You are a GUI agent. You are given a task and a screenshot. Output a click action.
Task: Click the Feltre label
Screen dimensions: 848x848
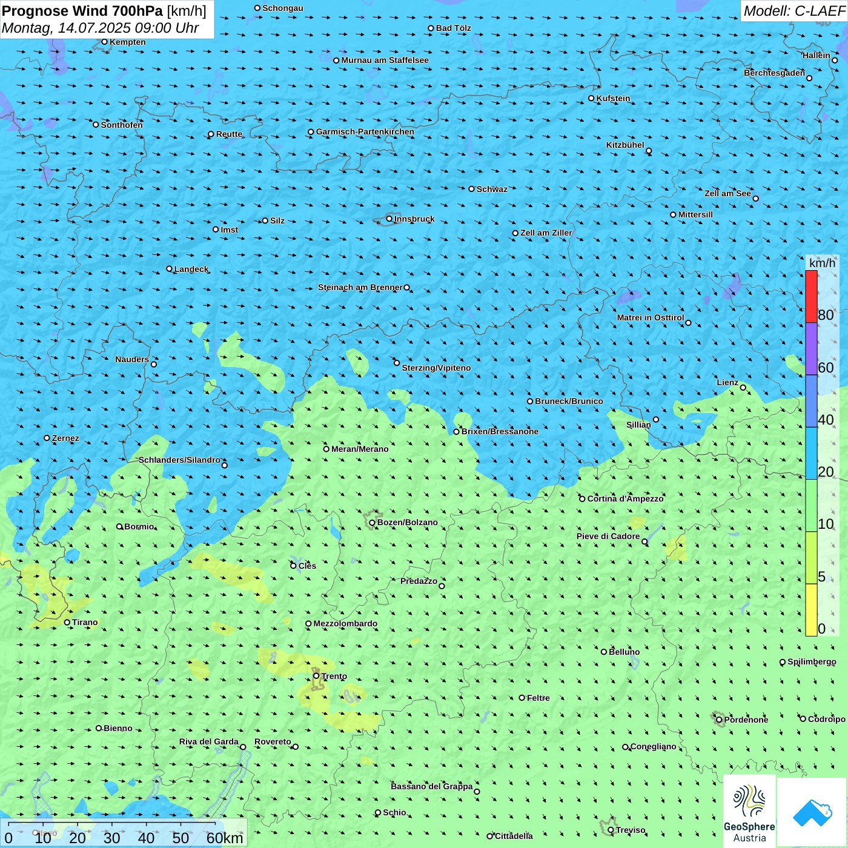pos(538,698)
